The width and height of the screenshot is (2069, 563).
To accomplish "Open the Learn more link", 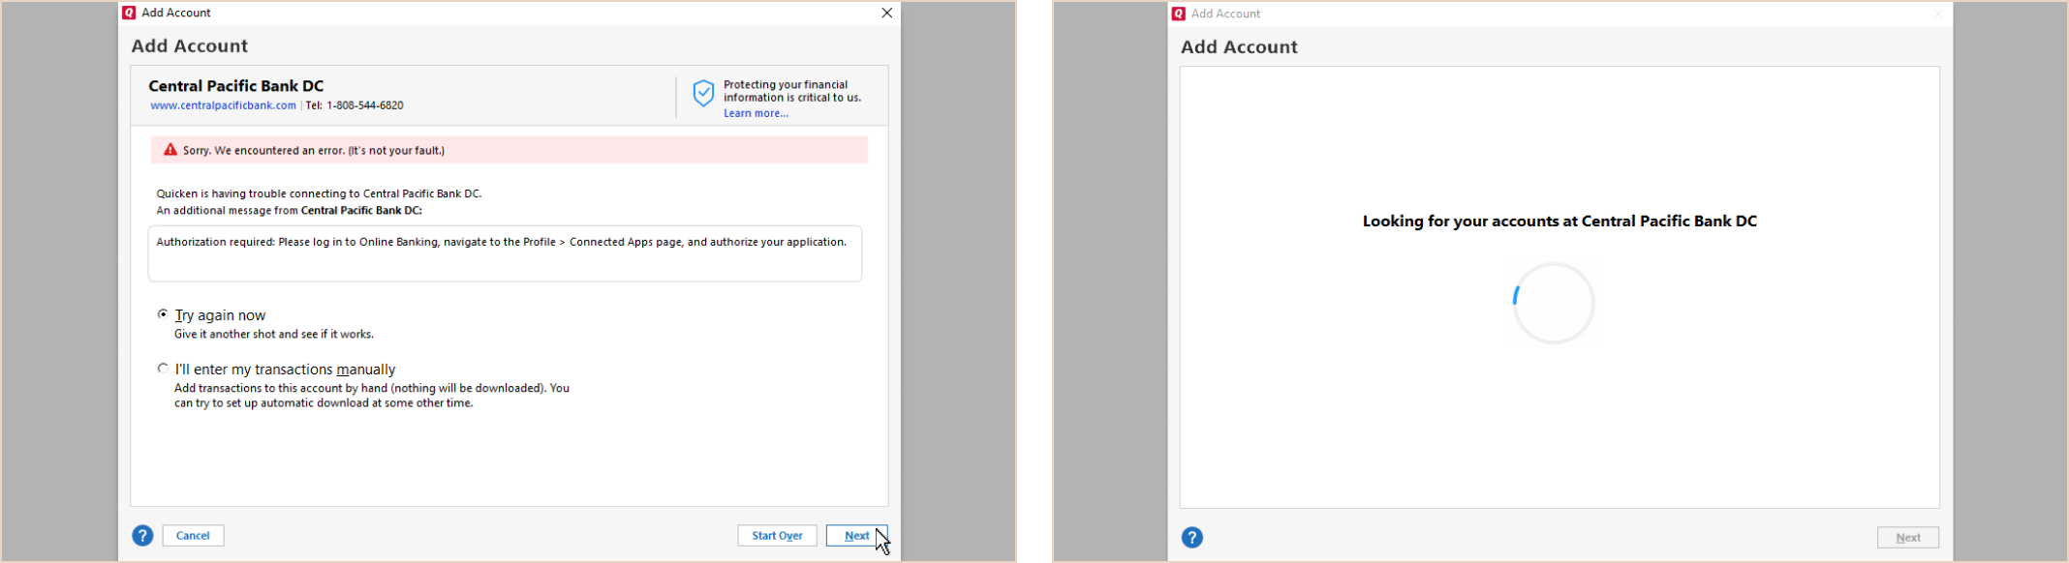I will pos(756,113).
